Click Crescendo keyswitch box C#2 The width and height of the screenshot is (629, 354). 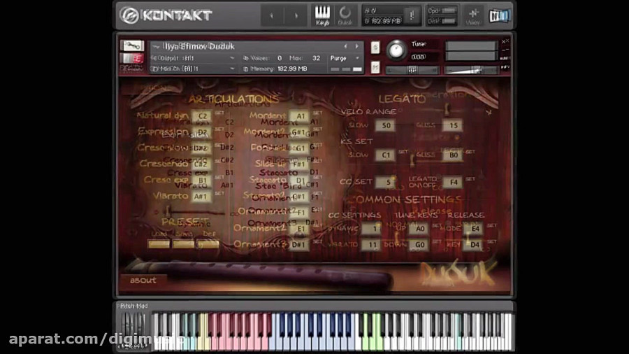coord(202,164)
